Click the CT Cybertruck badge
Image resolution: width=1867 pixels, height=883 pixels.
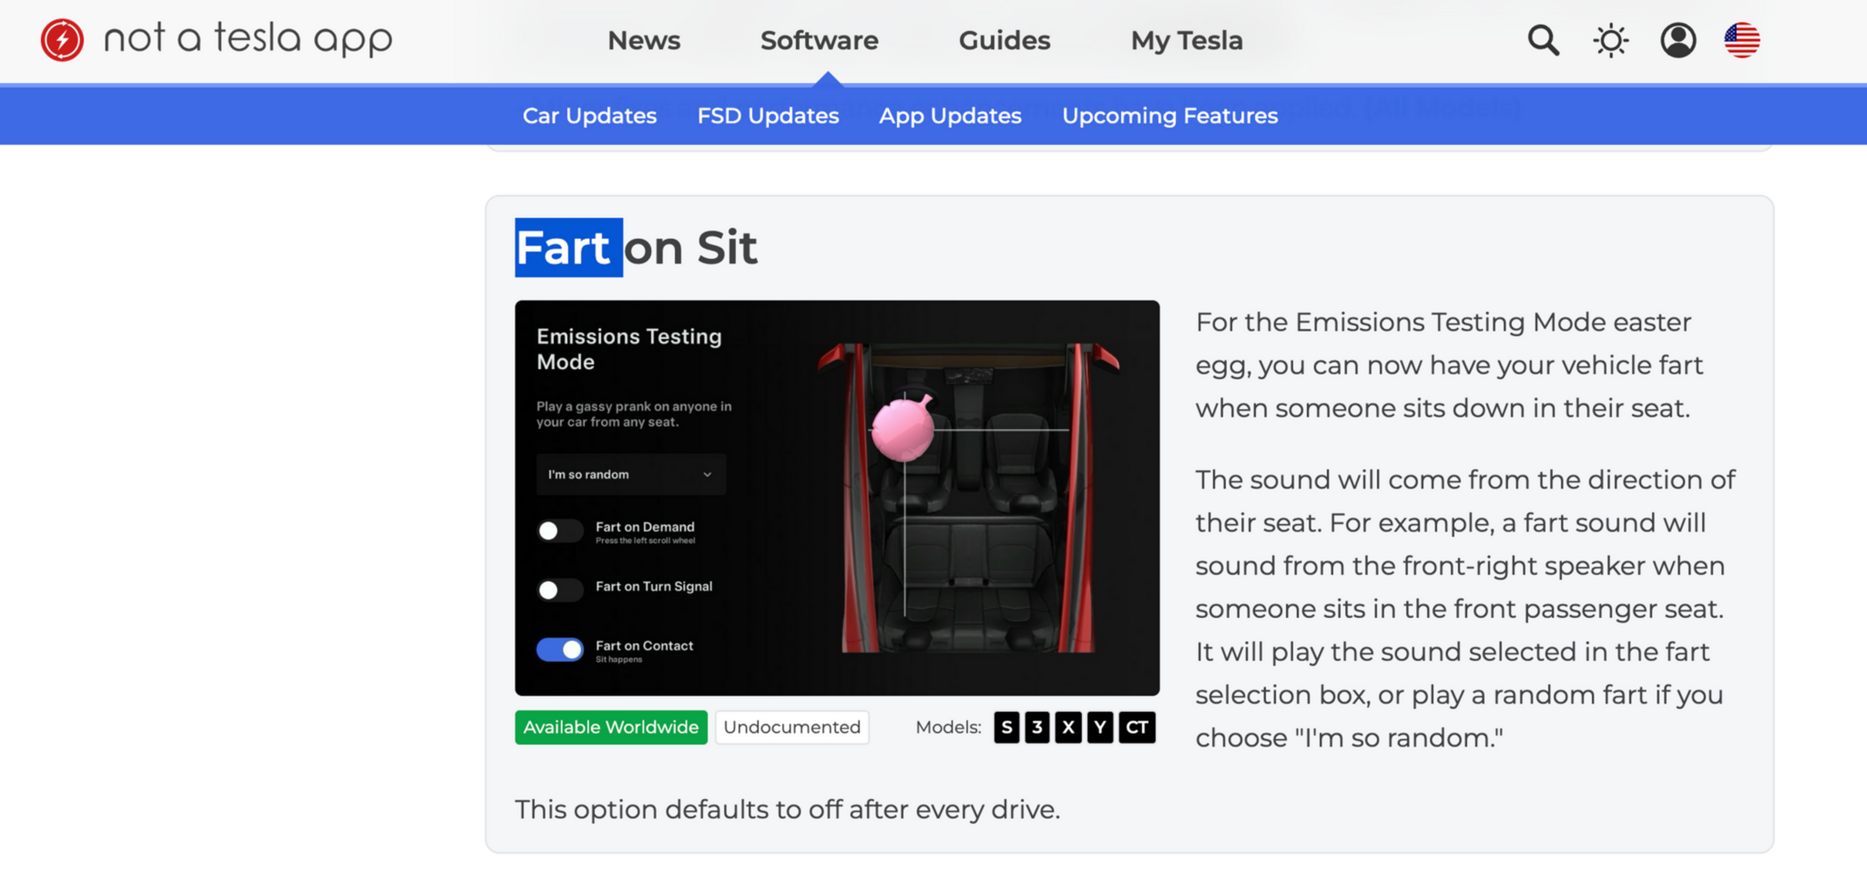point(1137,727)
